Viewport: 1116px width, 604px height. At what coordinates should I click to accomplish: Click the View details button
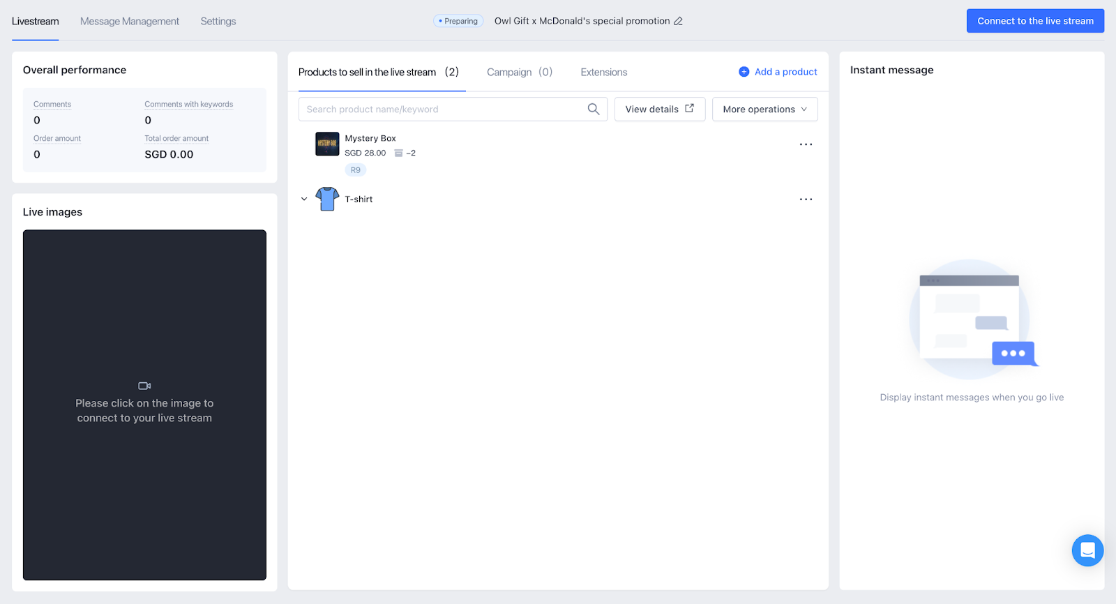click(660, 109)
